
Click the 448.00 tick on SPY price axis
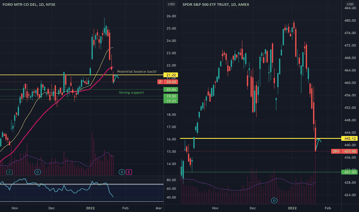pos(350,120)
